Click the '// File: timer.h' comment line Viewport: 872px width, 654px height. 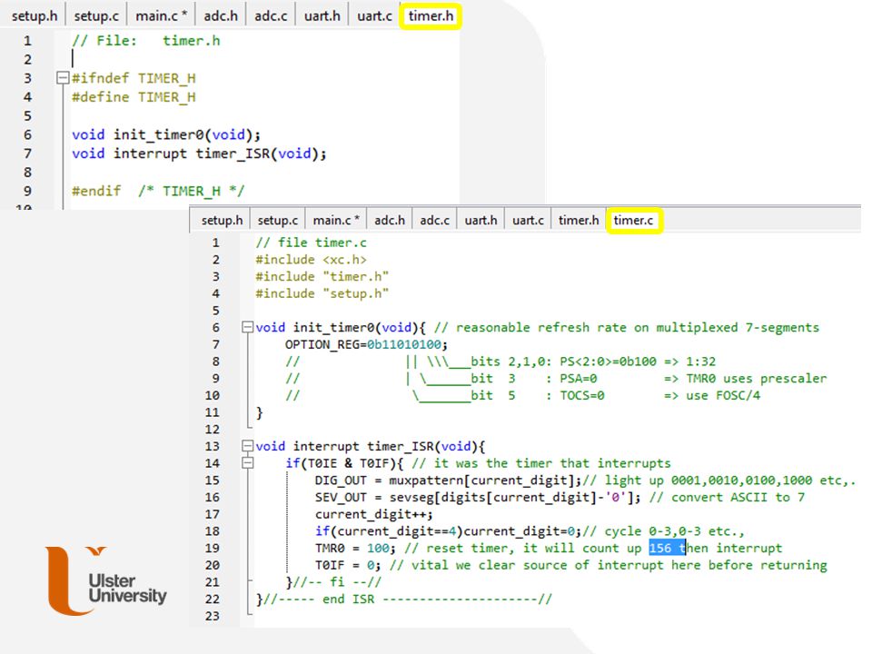(x=145, y=41)
